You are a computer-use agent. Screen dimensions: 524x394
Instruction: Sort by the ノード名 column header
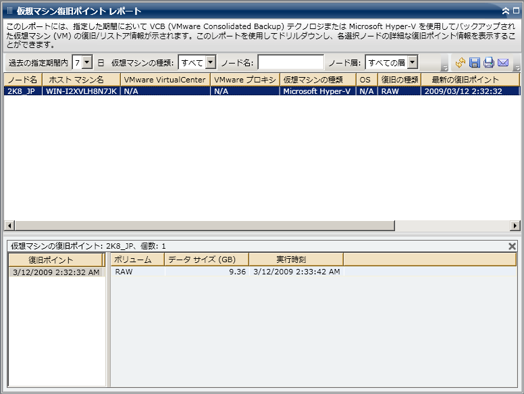pos(23,80)
